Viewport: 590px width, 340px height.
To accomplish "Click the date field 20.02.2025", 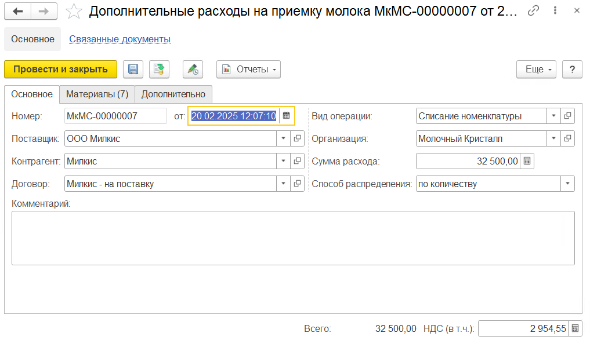I will click(234, 116).
